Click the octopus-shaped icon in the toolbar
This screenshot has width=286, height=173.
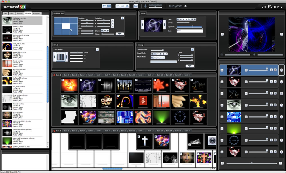point(127,6)
